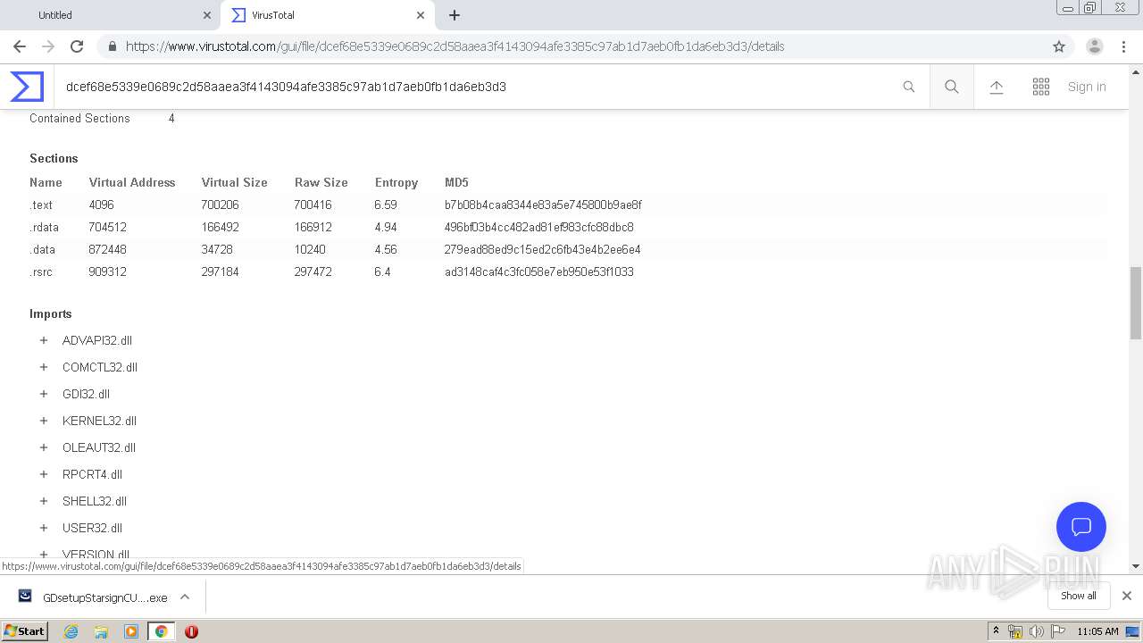The height and width of the screenshot is (643, 1143).
Task: Select the VirusTotal tab
Action: (326, 15)
